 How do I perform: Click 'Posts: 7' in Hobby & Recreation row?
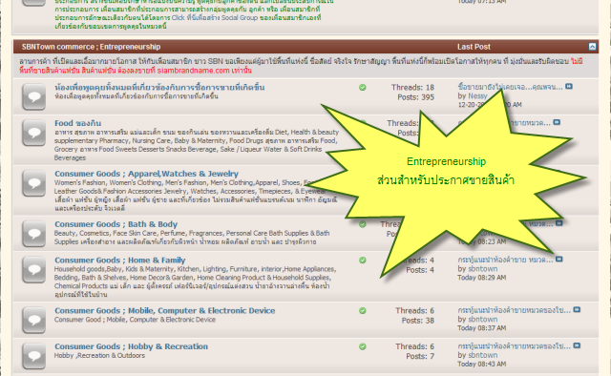420,357
